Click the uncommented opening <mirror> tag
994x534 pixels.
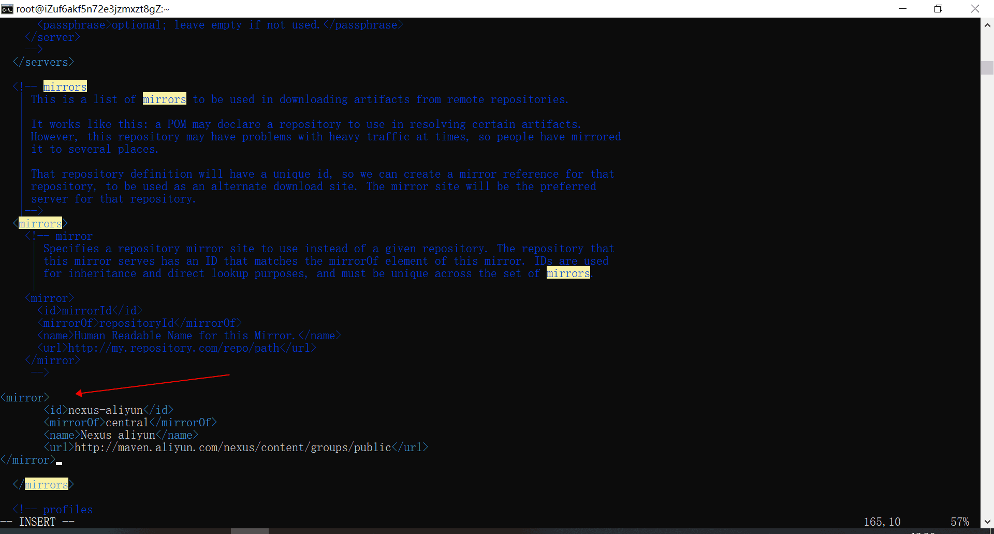click(x=25, y=398)
